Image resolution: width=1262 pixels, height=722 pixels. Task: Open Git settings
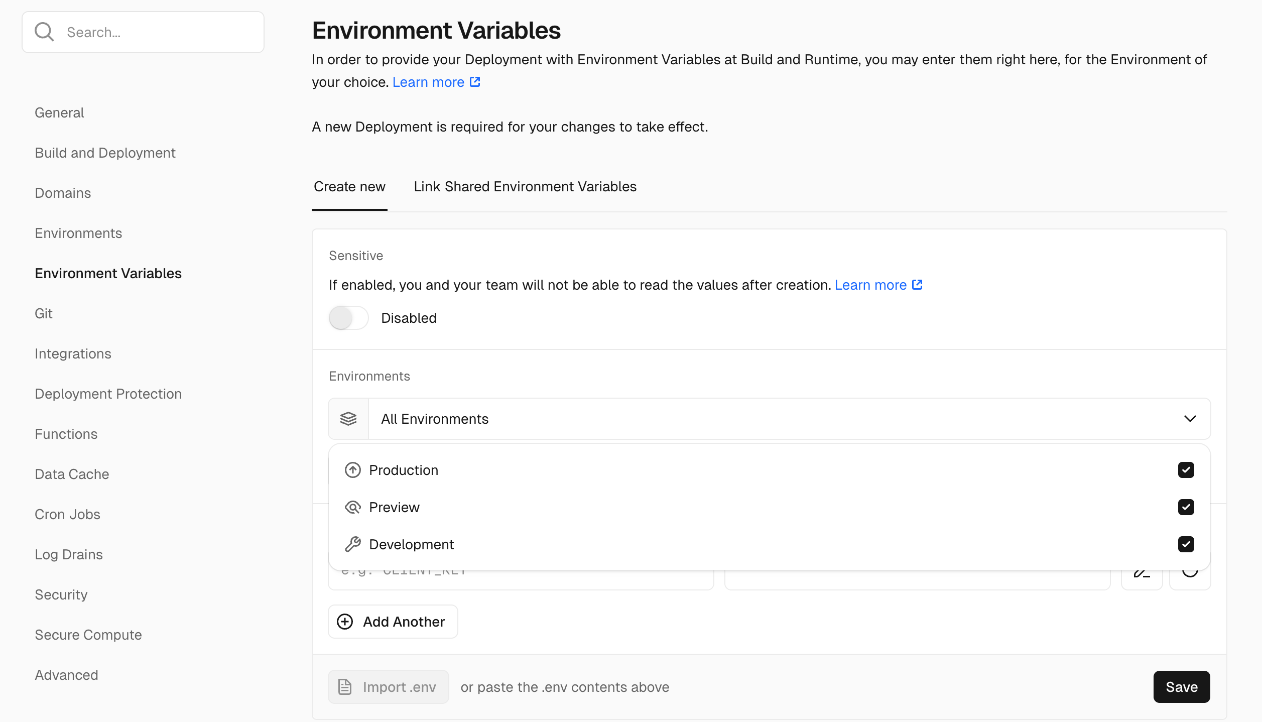tap(44, 313)
